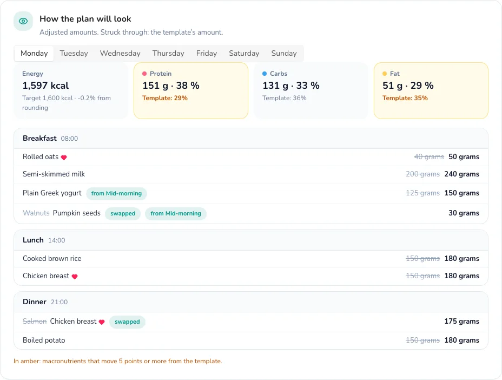Screen dimensions: 502x380
Task: Go to the Thursday tab
Action: [168, 53]
